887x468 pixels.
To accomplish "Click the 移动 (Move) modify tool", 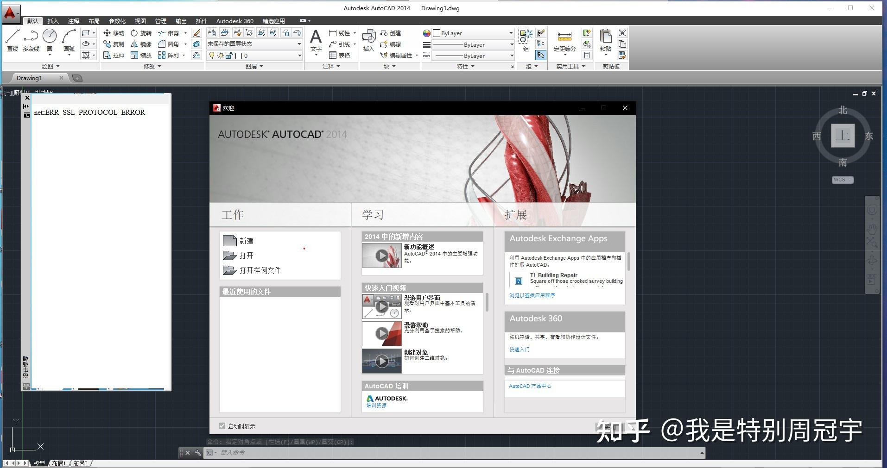I will point(113,33).
